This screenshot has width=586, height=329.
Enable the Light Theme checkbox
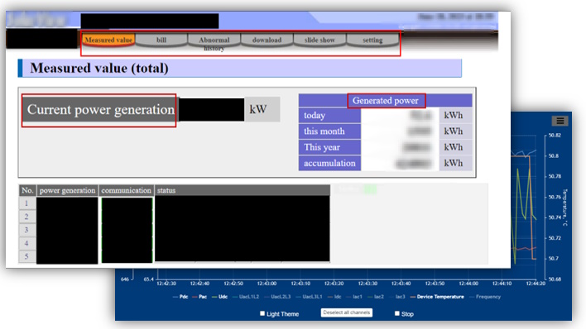(x=262, y=313)
